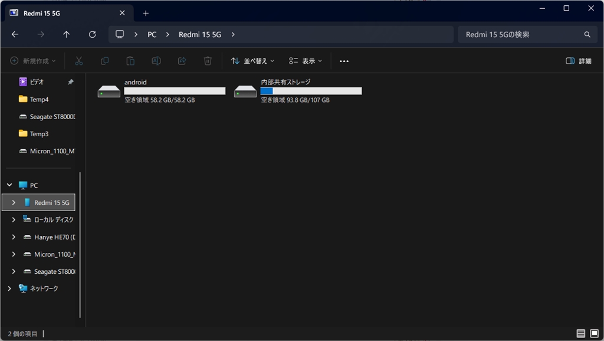Open the 新規作成 dropdown
Image resolution: width=604 pixels, height=341 pixels.
[33, 61]
